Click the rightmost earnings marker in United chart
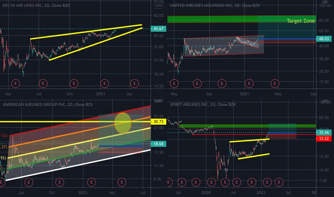 pyautogui.click(x=275, y=83)
